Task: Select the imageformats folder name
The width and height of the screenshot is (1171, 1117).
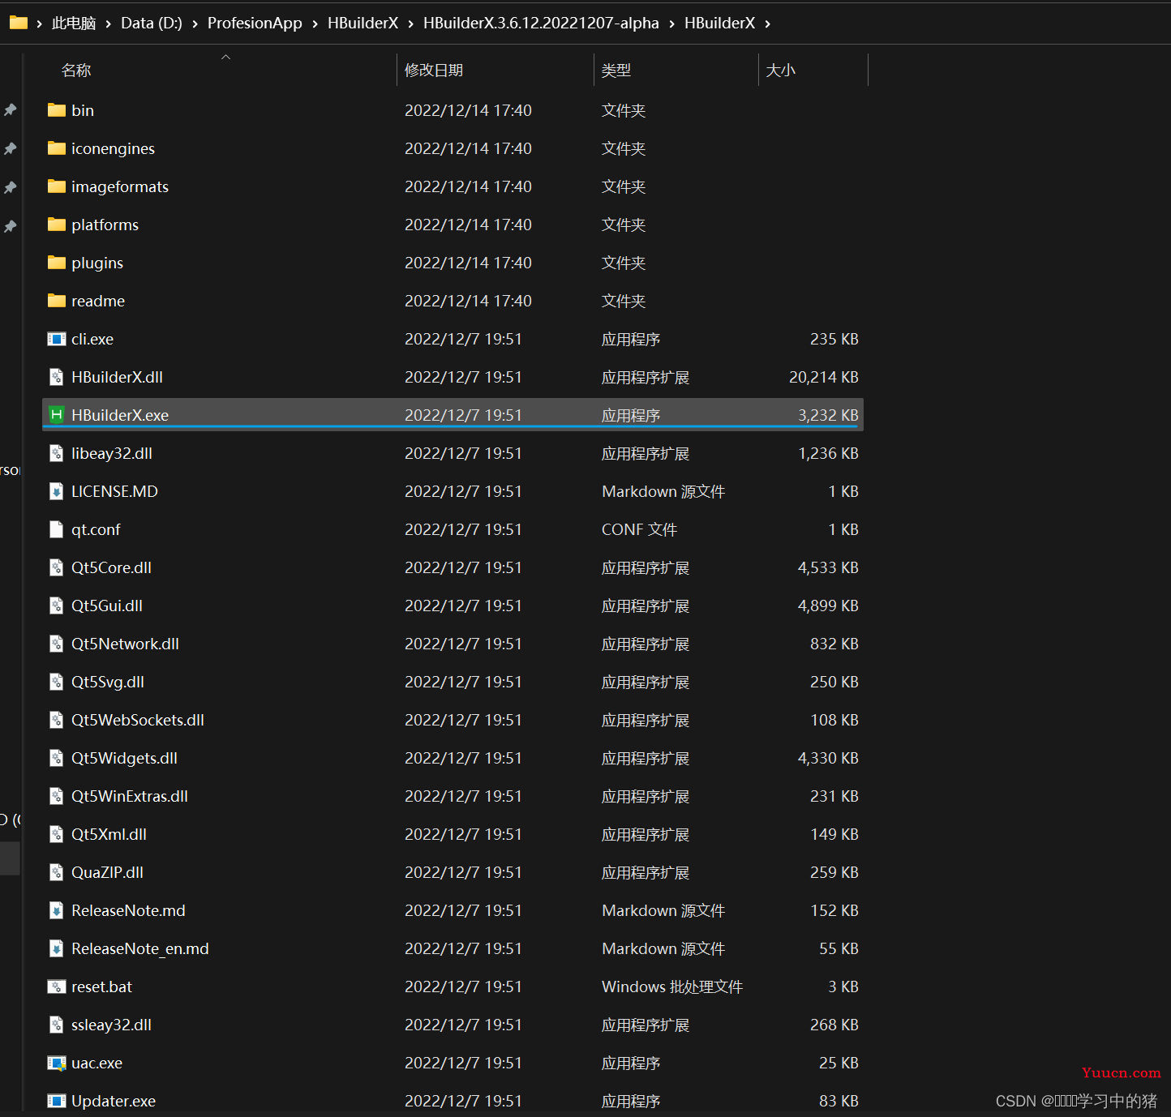Action: (120, 186)
